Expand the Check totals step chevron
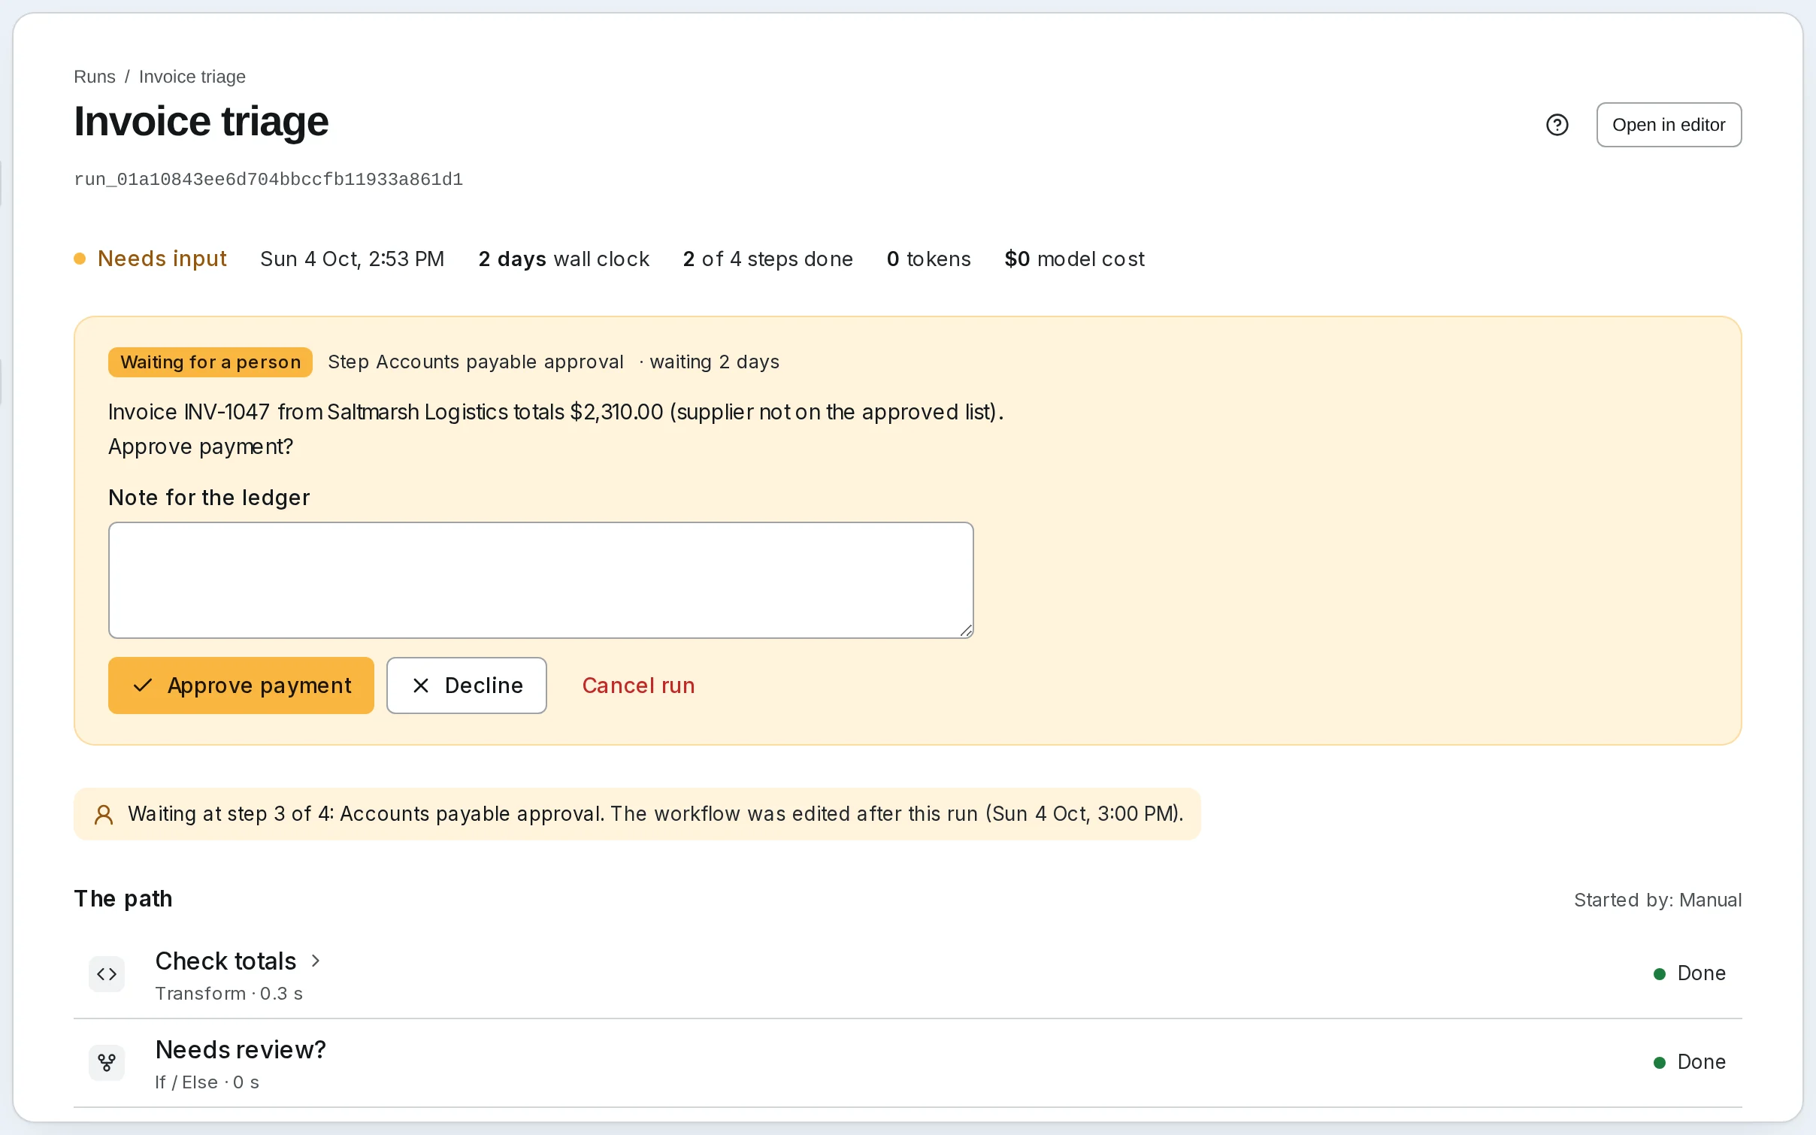Screen dimensions: 1816x1135 tap(316, 961)
